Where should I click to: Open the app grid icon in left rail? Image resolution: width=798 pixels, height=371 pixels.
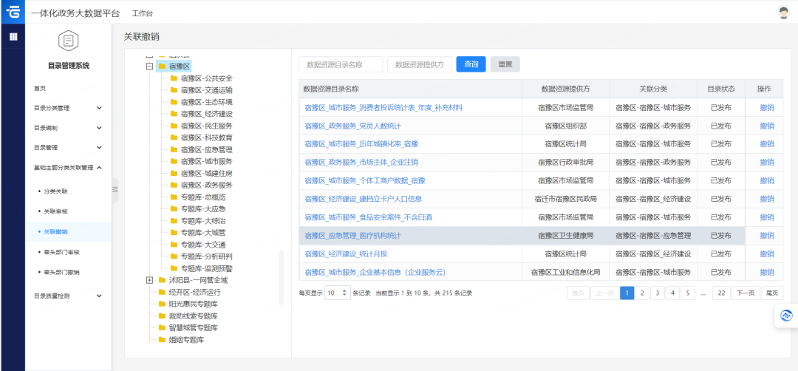tap(13, 36)
